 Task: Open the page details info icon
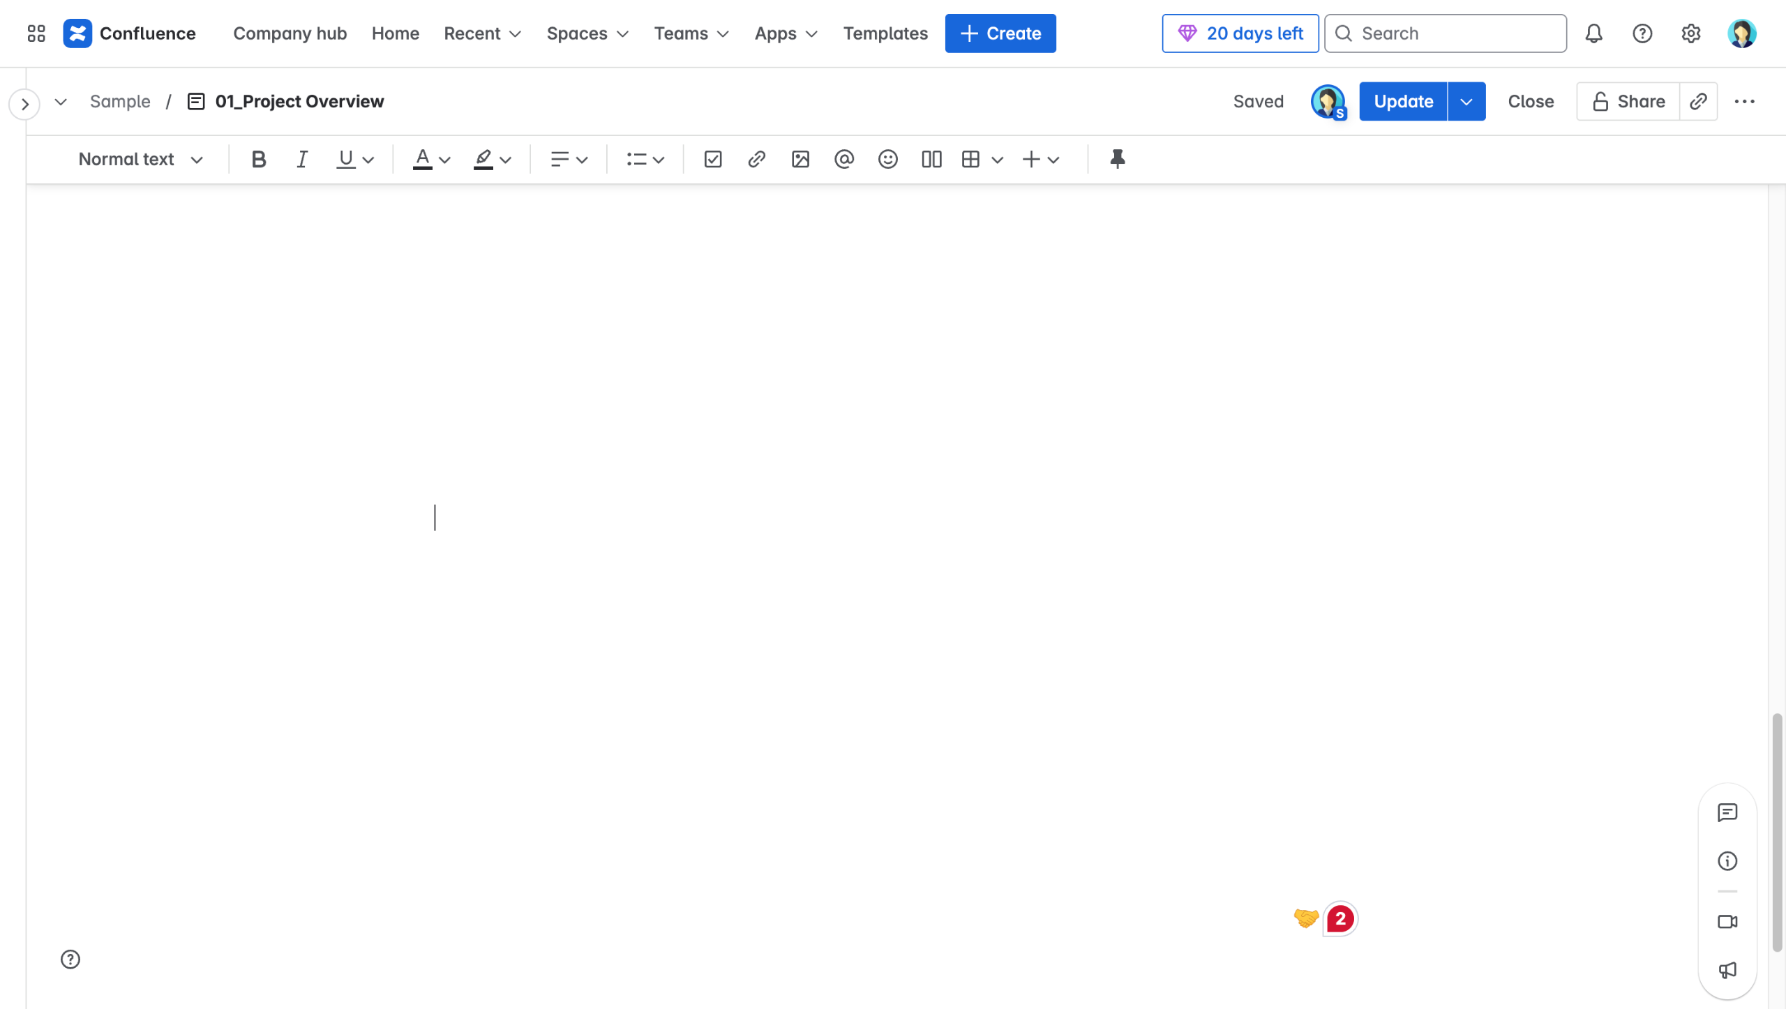pos(1727,861)
